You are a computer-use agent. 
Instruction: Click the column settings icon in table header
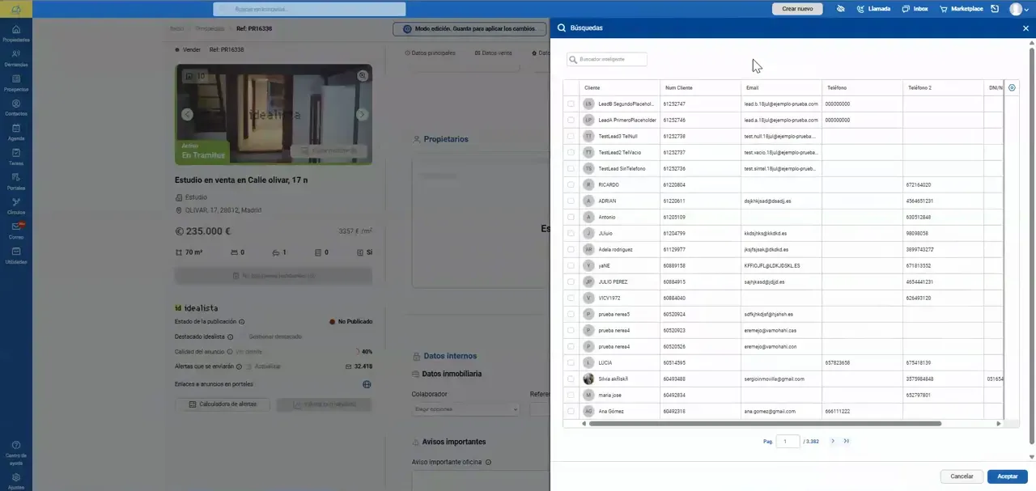(1012, 87)
